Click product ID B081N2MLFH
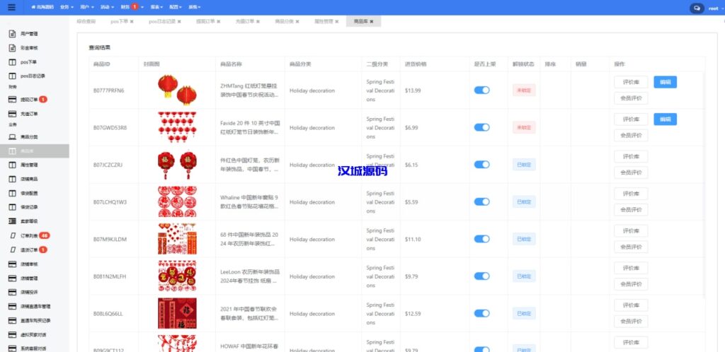This screenshot has width=725, height=352. (x=110, y=276)
